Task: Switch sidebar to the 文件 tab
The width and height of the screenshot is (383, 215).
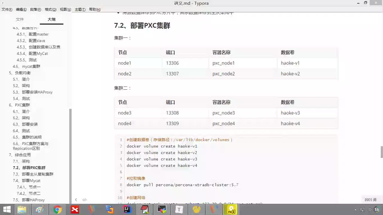Action: [x=20, y=19]
